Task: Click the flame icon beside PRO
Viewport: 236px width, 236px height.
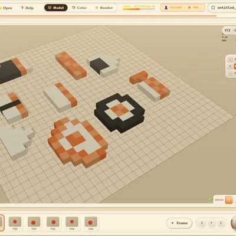Action: (189, 8)
